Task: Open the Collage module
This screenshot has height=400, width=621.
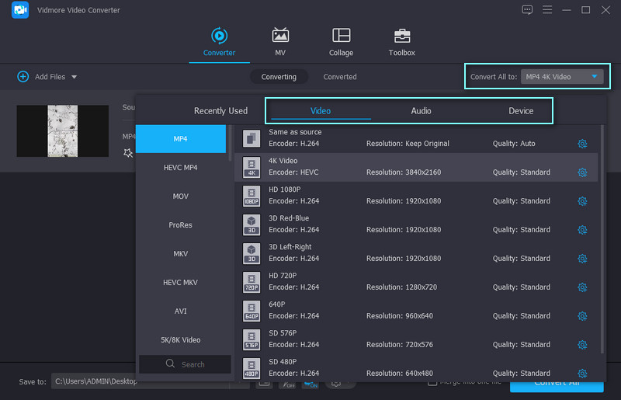Action: 341,36
